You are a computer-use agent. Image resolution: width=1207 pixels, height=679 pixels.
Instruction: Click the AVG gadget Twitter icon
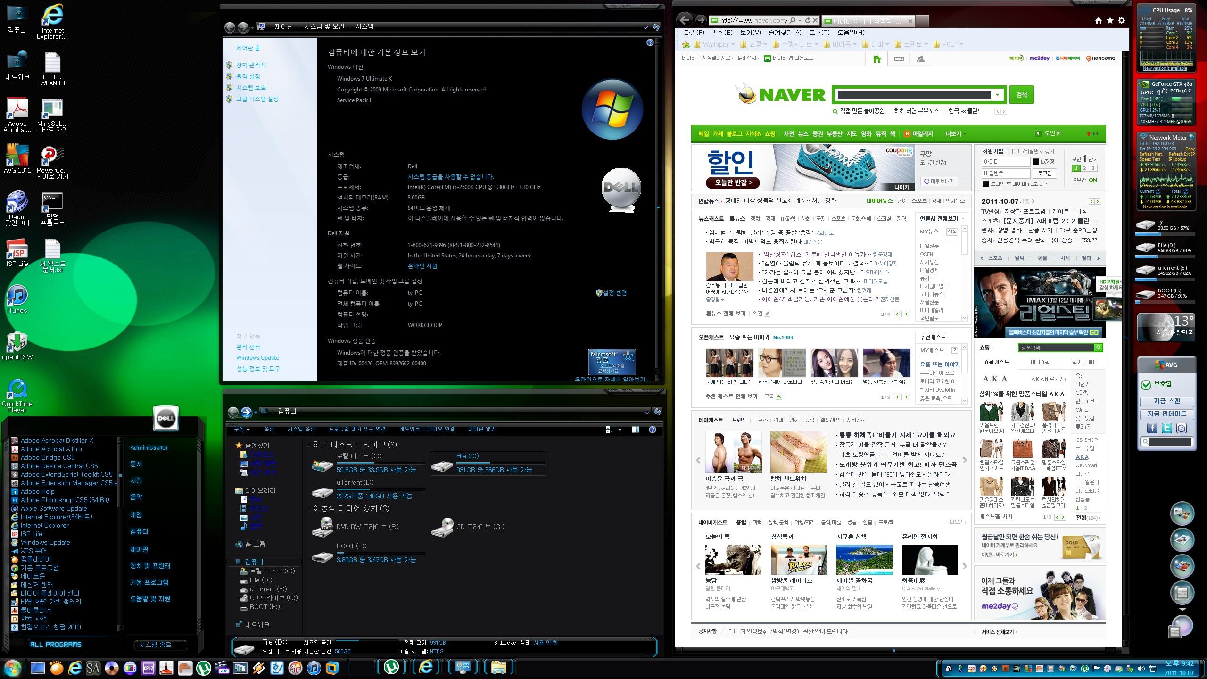pos(1167,428)
